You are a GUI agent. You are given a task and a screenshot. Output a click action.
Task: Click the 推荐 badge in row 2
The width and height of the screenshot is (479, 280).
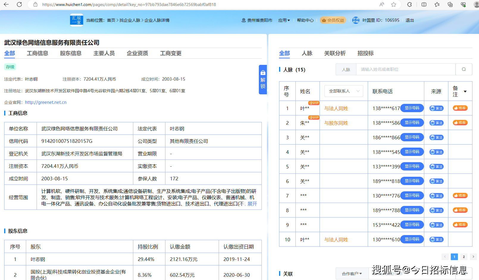[x=460, y=123]
